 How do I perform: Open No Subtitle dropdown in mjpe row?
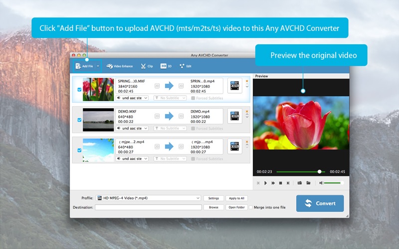click(170, 158)
